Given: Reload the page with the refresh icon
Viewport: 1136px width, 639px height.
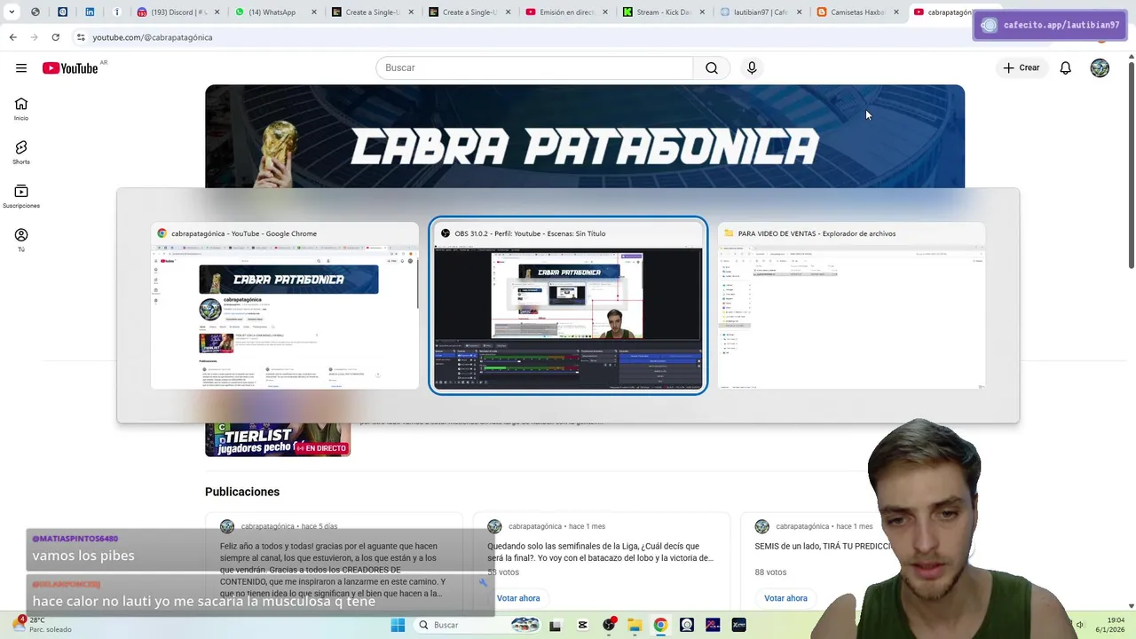Looking at the screenshot, I should 55,37.
